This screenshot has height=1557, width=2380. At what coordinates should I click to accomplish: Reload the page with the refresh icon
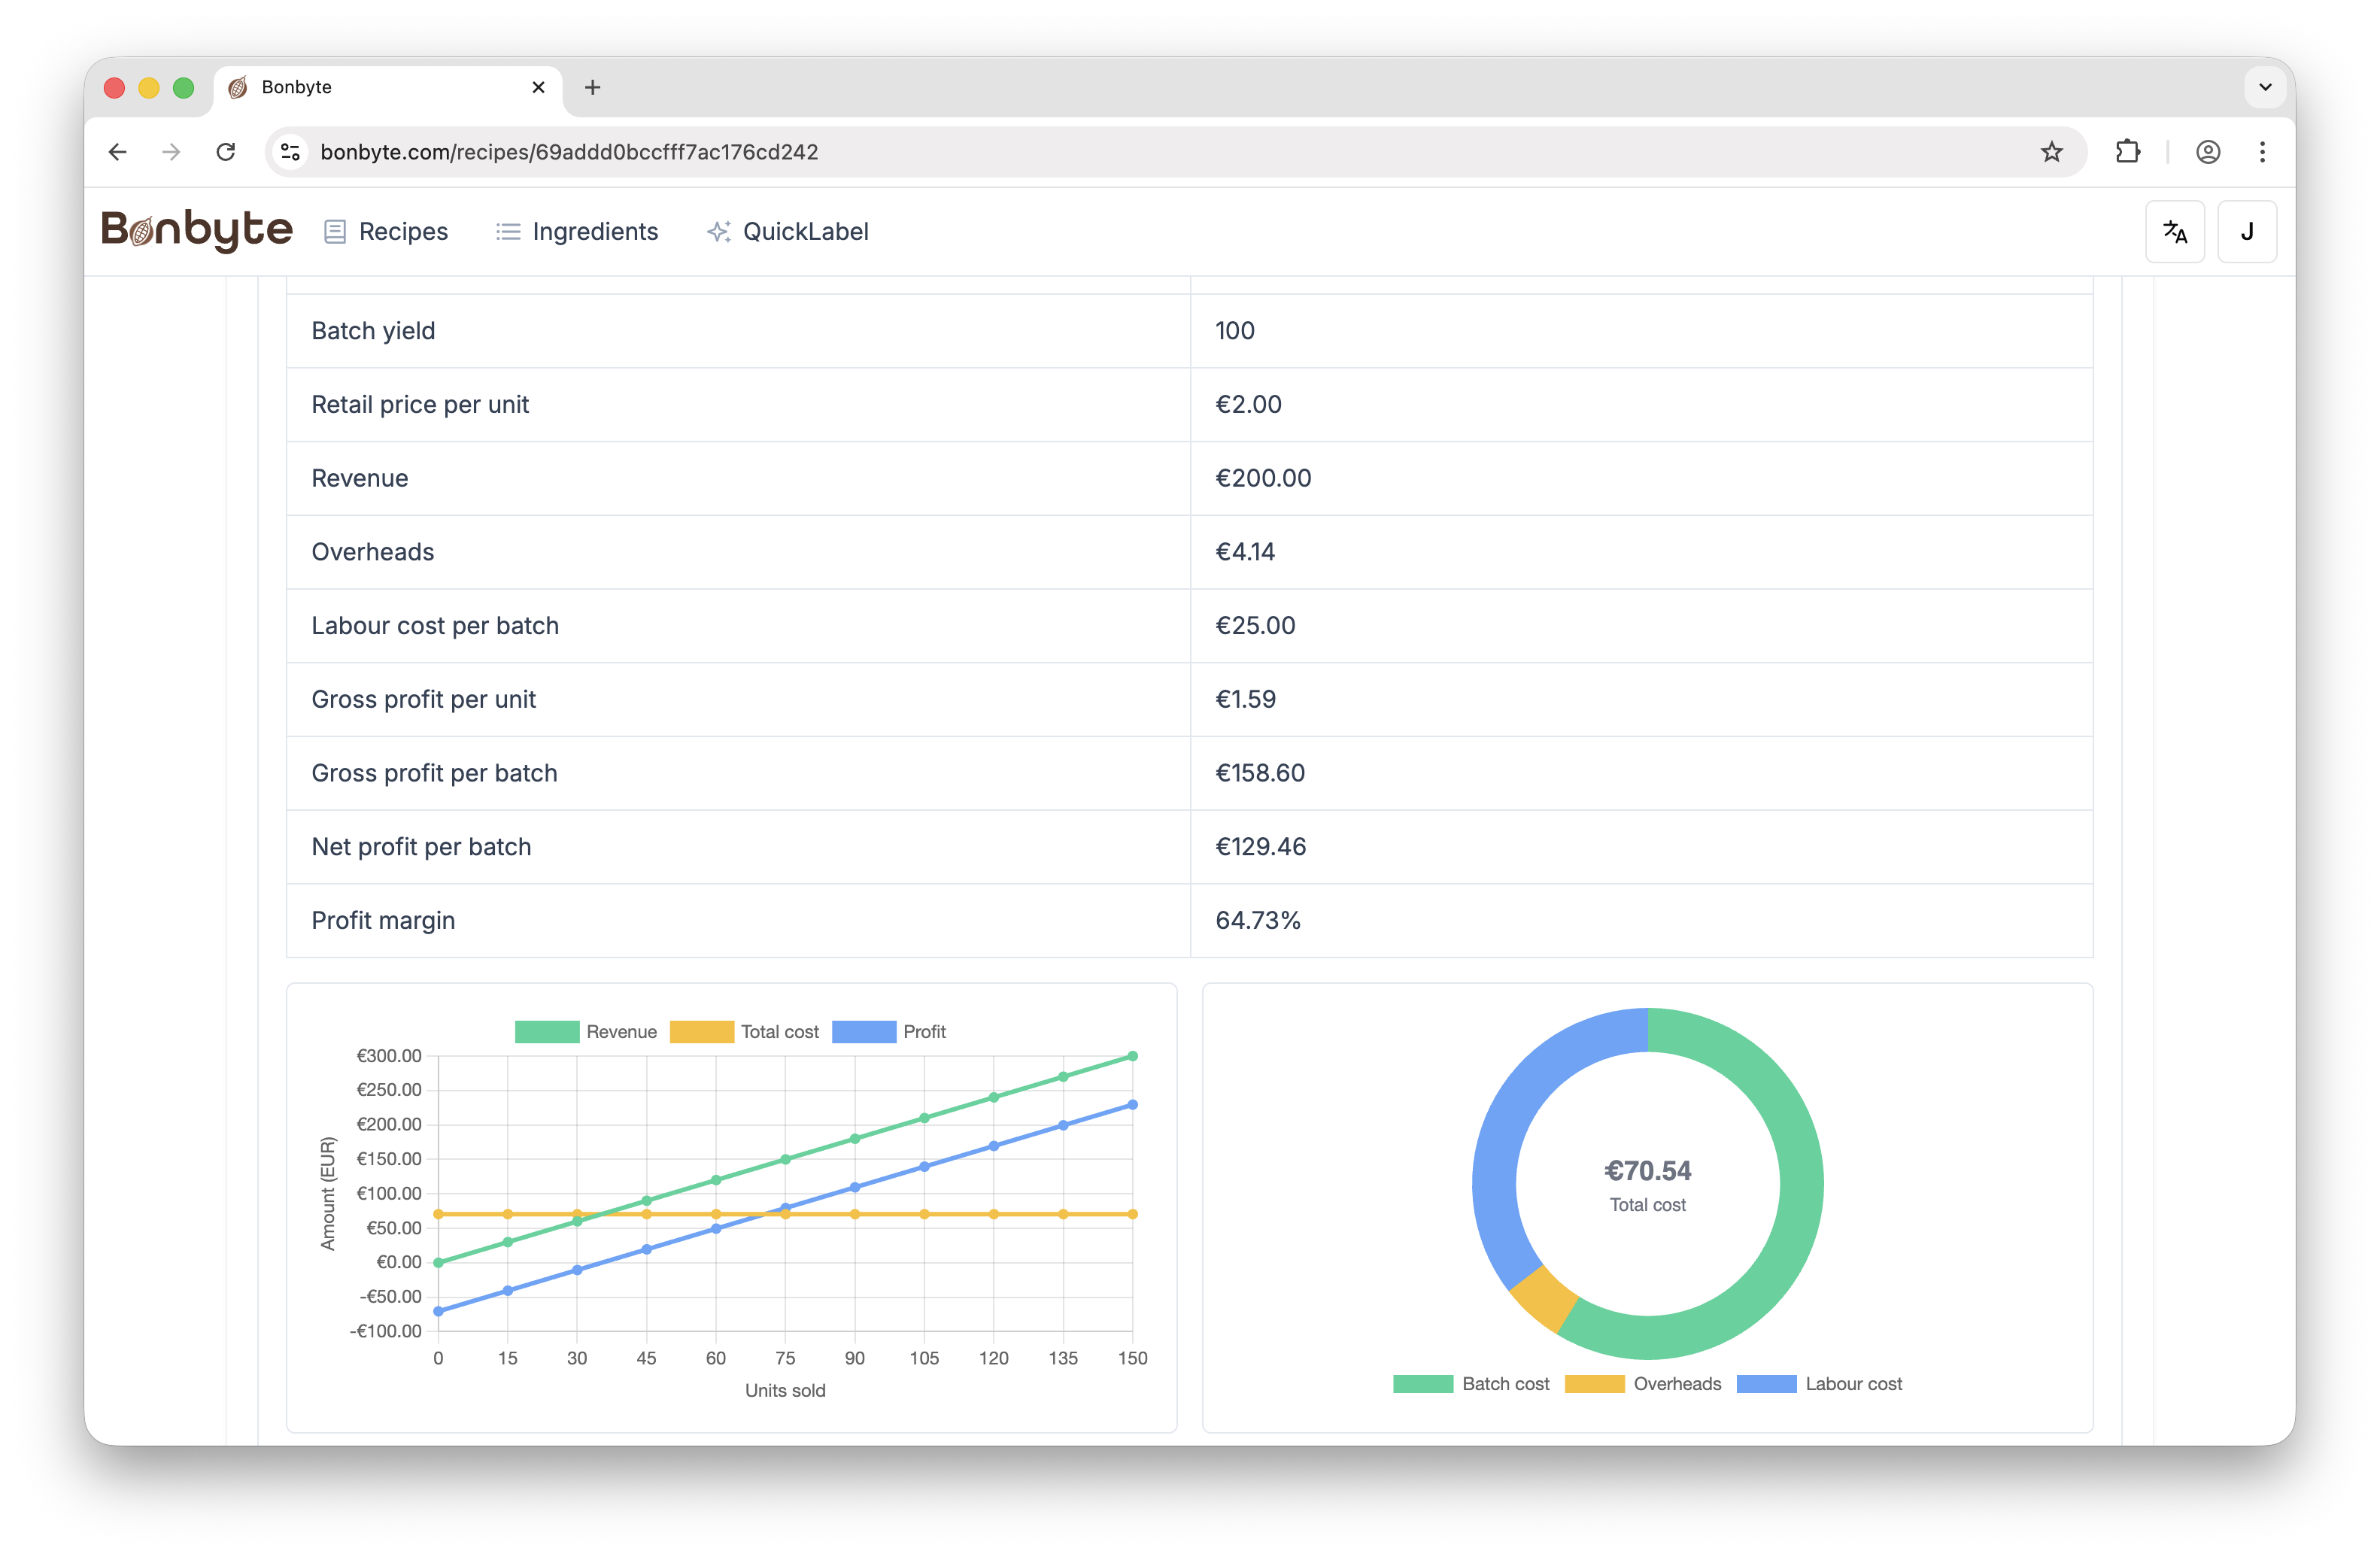tap(225, 152)
